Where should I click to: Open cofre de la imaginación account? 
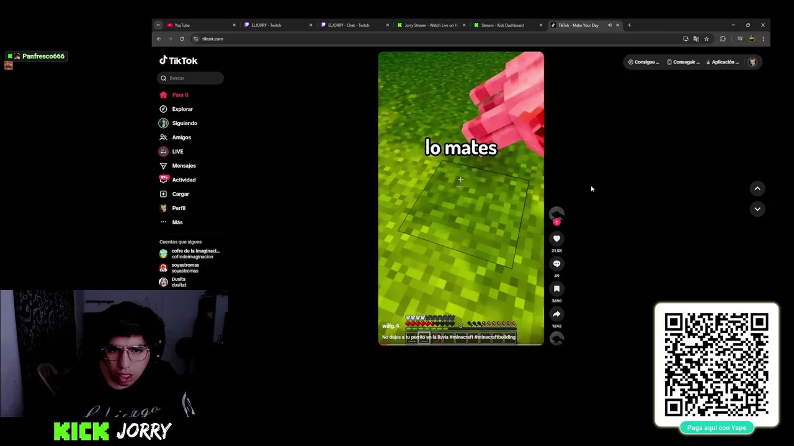tap(189, 254)
